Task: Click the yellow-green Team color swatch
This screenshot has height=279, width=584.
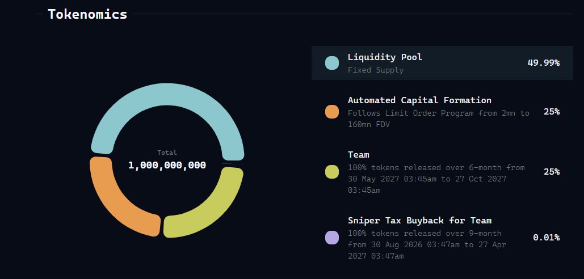Action: coord(332,172)
